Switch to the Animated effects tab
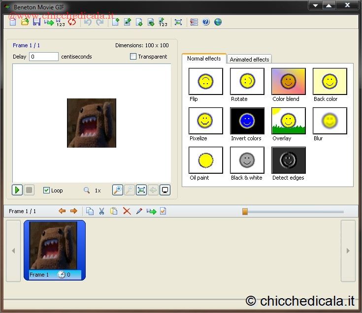This screenshot has height=313, width=362. pos(249,59)
